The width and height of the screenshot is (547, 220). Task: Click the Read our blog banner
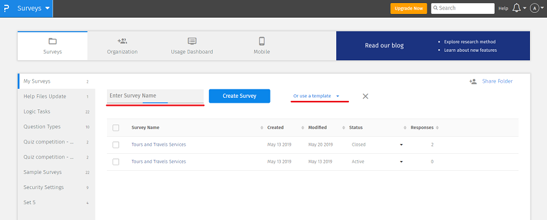[x=433, y=46]
